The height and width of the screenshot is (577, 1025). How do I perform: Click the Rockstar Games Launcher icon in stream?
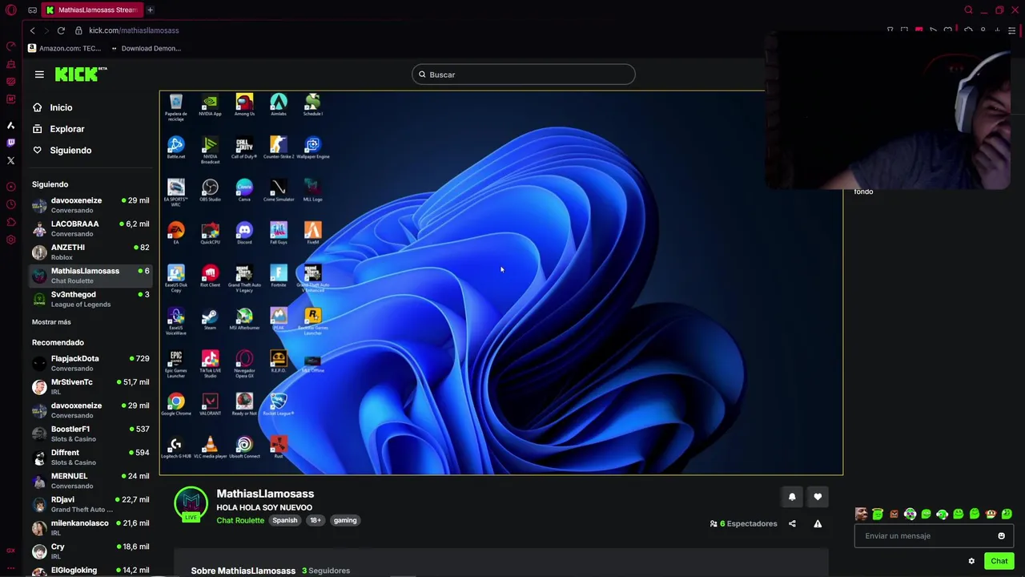(312, 322)
